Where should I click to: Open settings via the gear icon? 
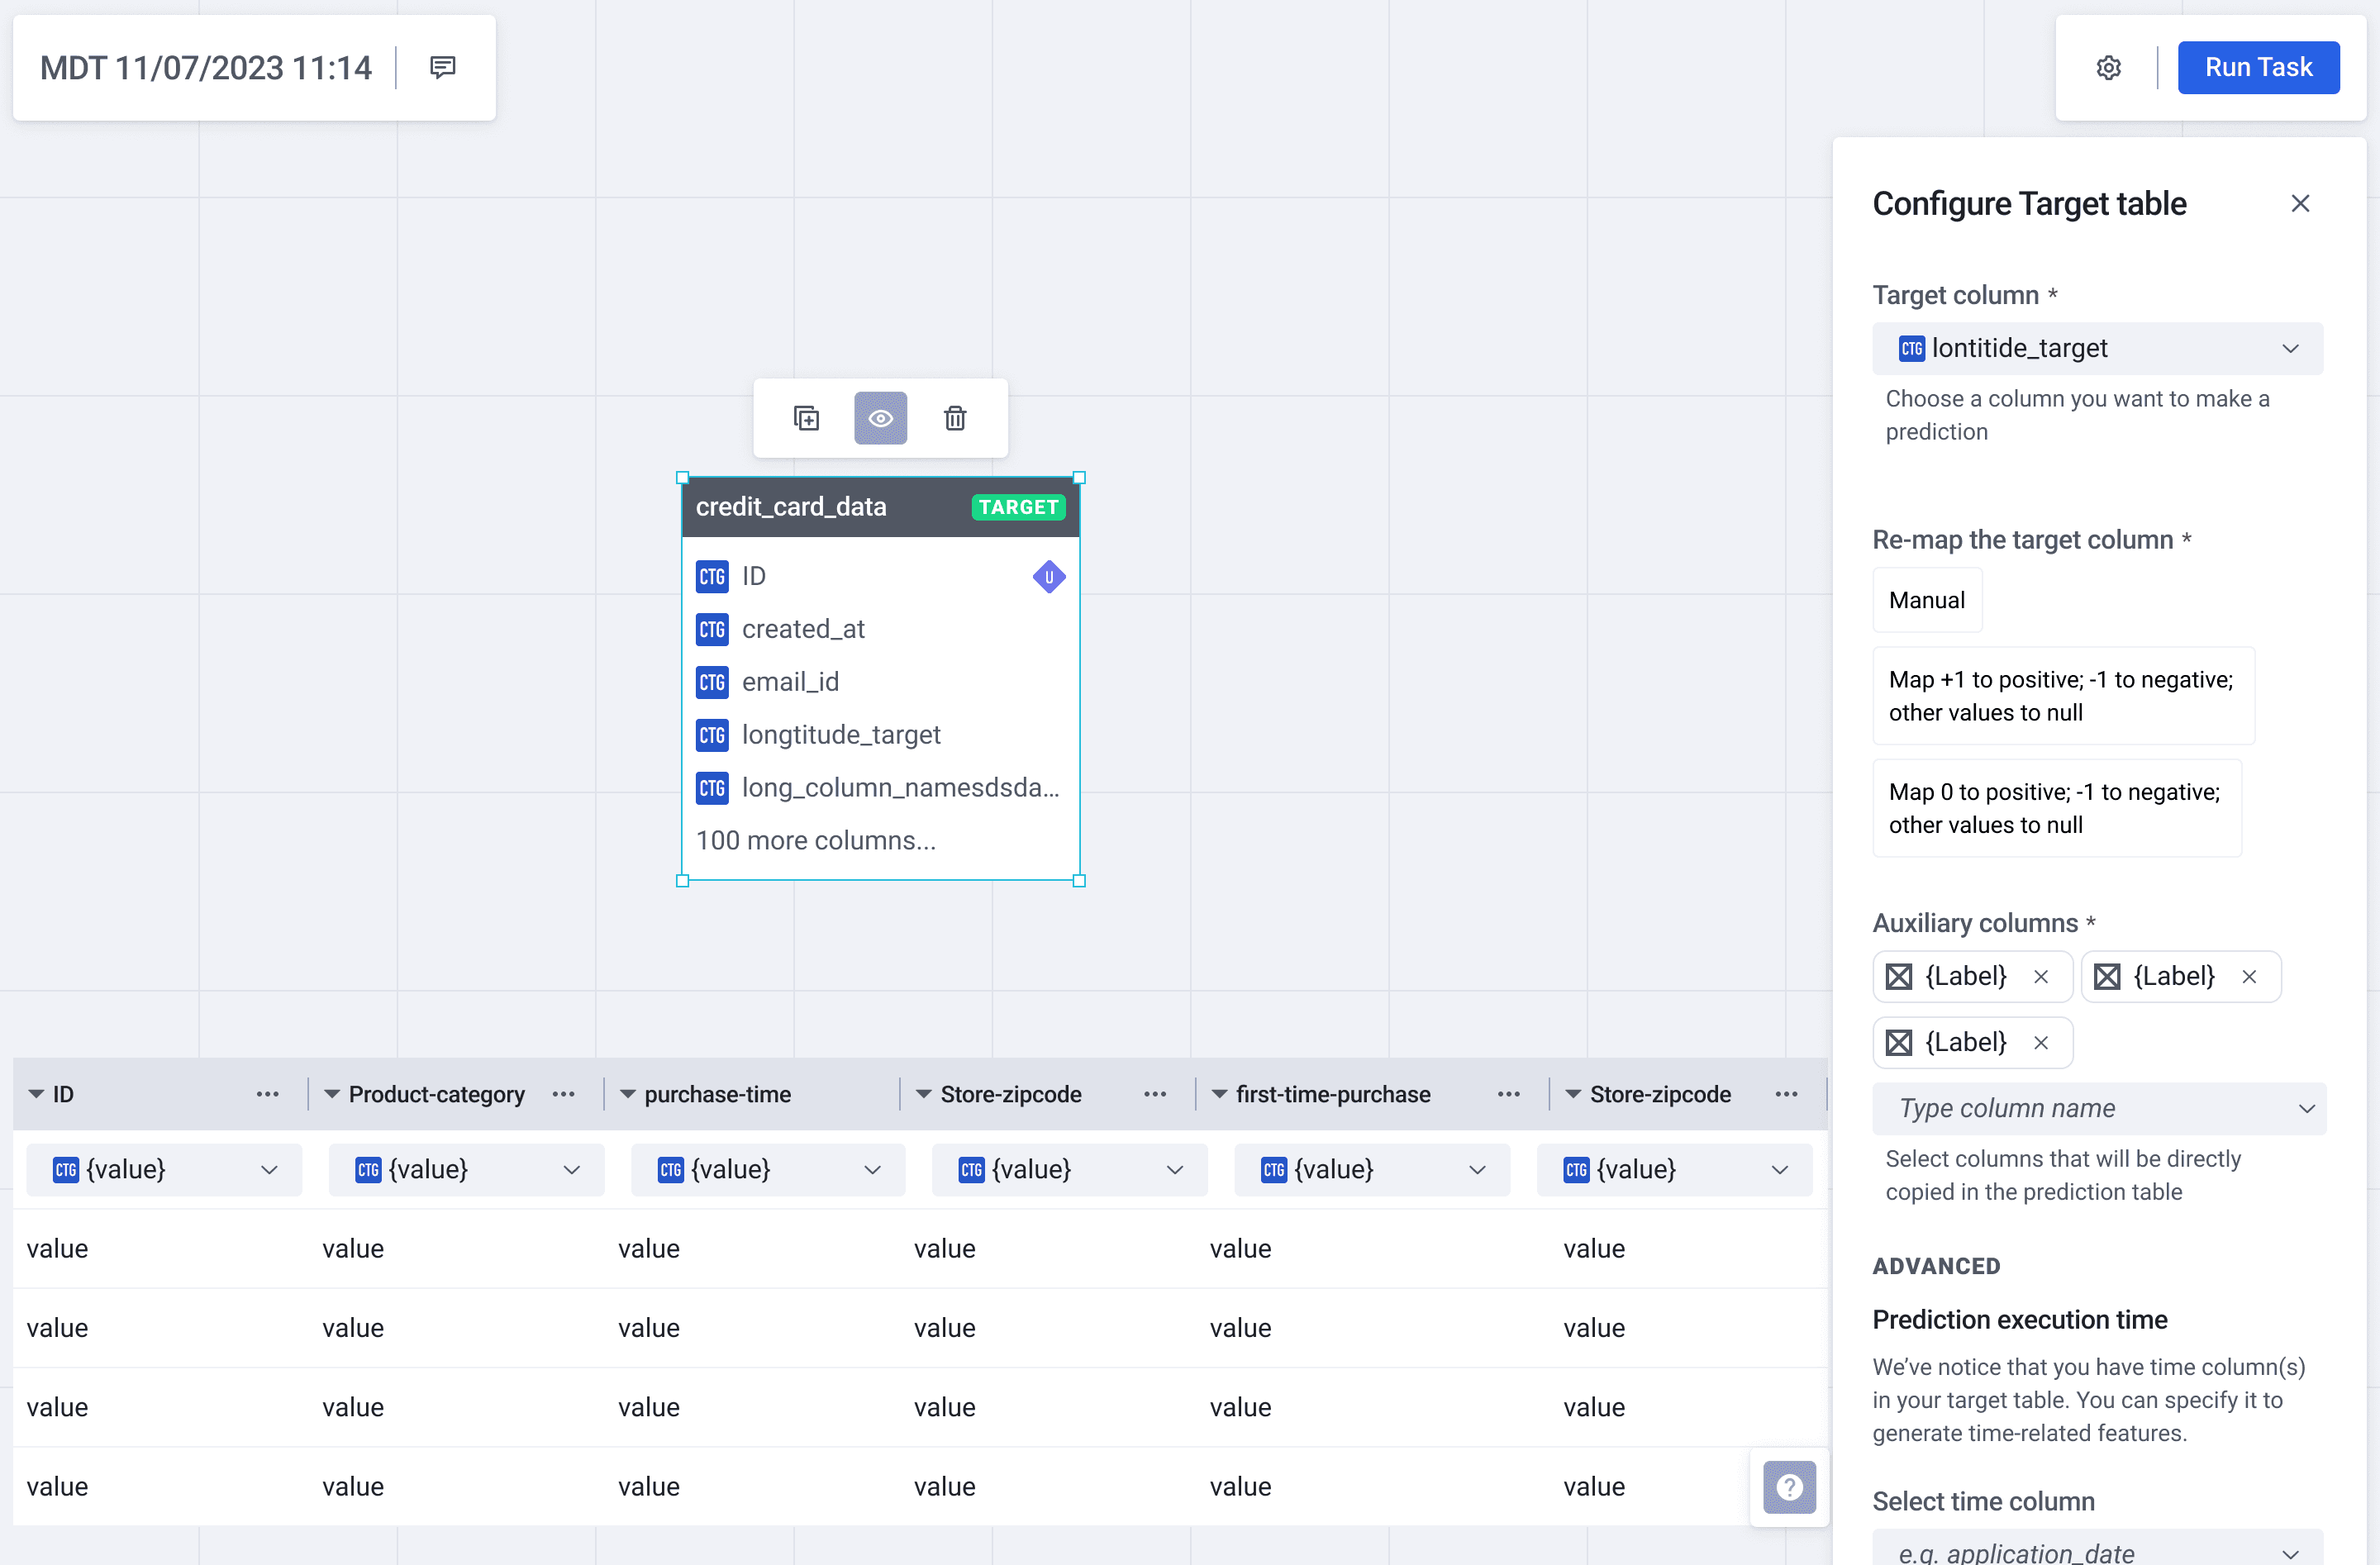(2108, 67)
